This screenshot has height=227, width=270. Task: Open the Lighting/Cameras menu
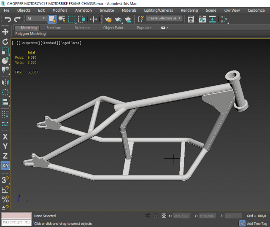pyautogui.click(x=159, y=11)
